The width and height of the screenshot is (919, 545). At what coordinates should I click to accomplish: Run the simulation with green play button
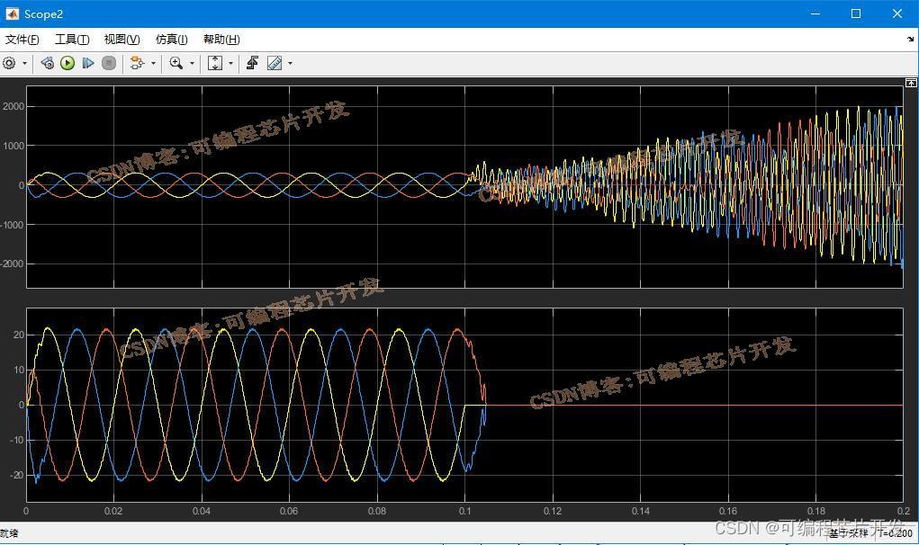click(x=68, y=63)
